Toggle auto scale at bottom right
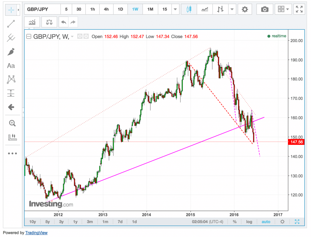 point(266,222)
